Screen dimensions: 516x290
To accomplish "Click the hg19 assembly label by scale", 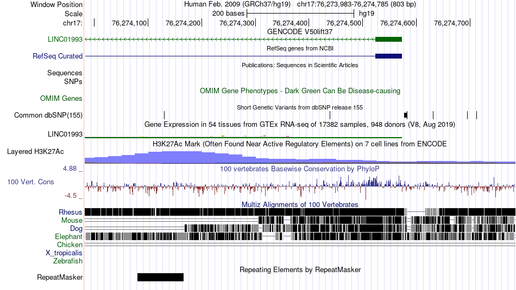I will pyautogui.click(x=366, y=14).
